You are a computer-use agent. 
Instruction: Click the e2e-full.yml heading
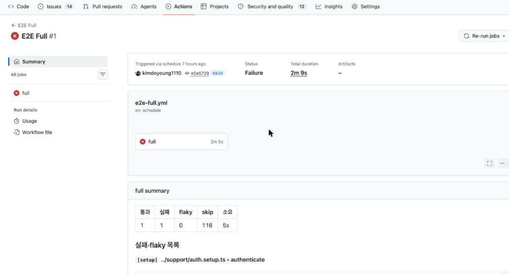(151, 103)
